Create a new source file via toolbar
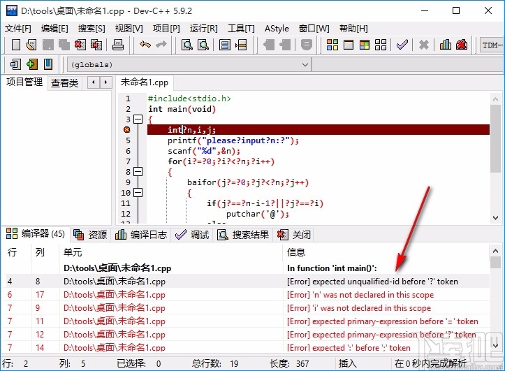Image resolution: width=505 pixels, height=371 pixels. tap(15, 45)
